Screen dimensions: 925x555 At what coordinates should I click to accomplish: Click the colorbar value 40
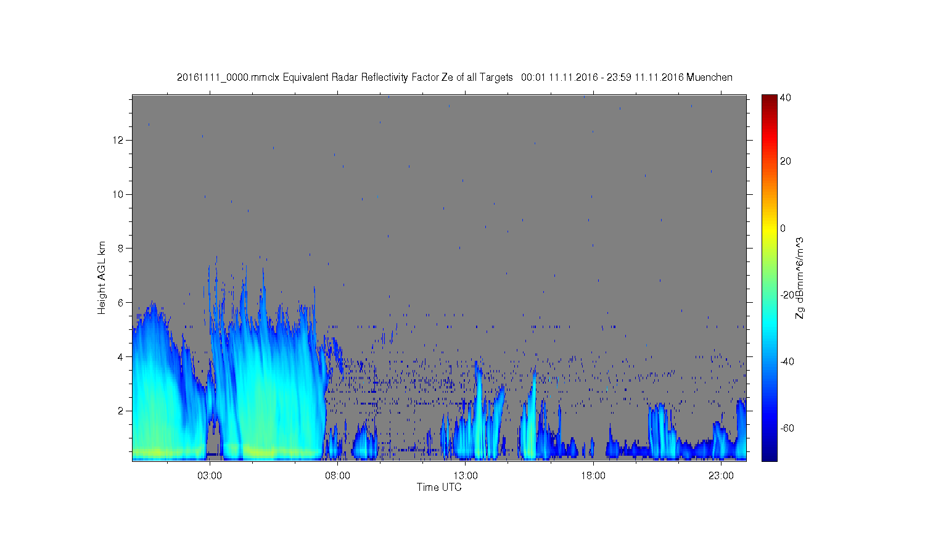click(786, 97)
